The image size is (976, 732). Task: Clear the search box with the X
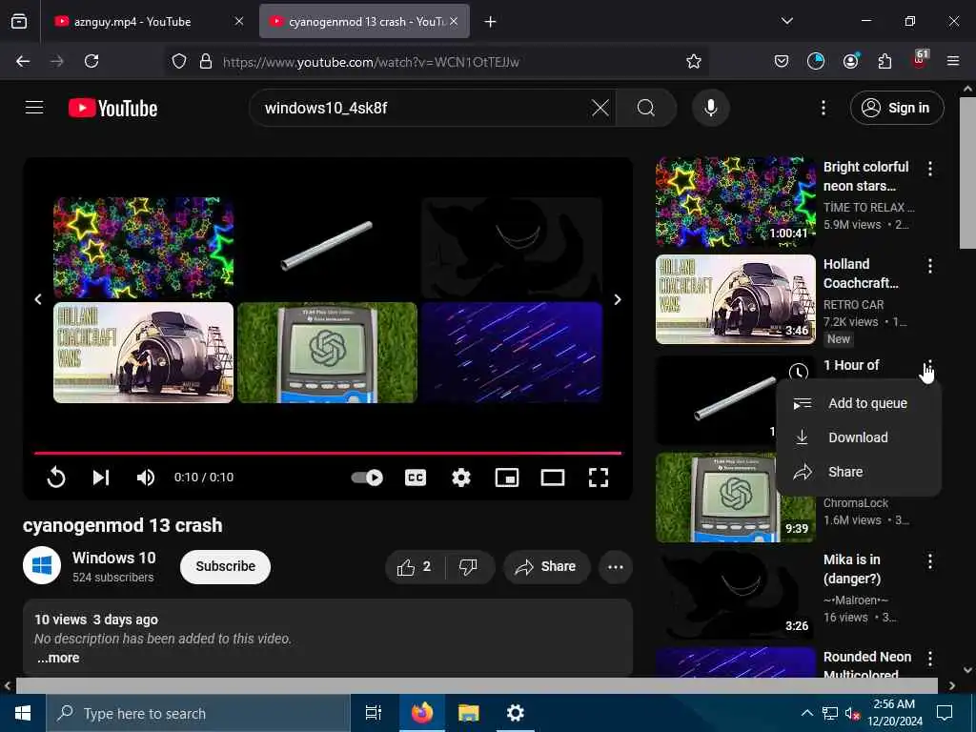(600, 108)
